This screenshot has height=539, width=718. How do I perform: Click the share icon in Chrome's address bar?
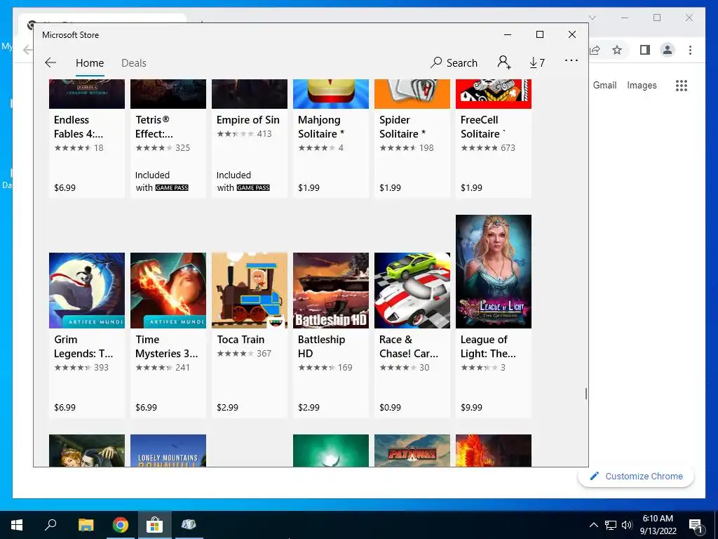click(595, 50)
